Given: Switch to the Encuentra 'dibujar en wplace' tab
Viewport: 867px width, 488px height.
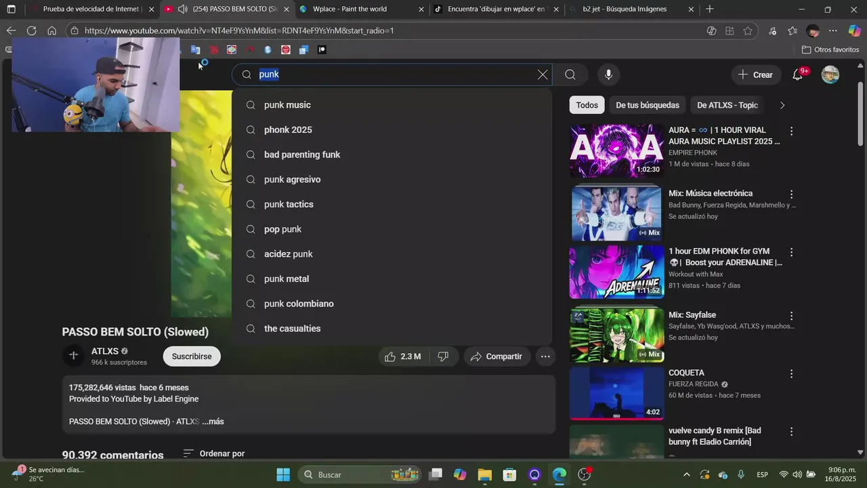Looking at the screenshot, I should click(x=497, y=9).
